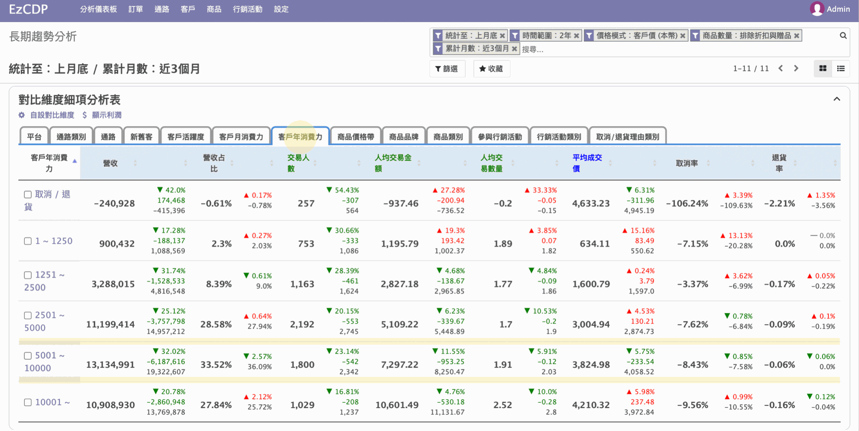Check the 10001 ~ row checkbox
Screen dimensions: 859x431
point(28,402)
